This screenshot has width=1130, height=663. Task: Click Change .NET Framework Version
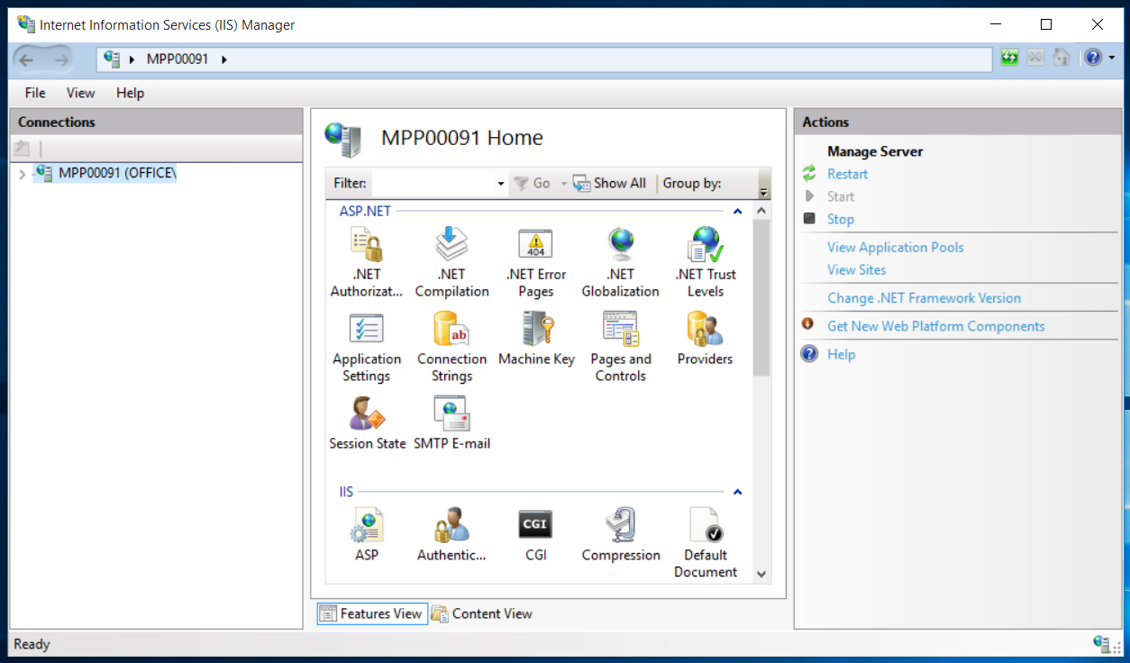924,298
